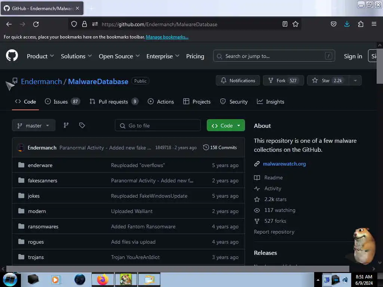Open commit message Uploaded Walliant
The height and width of the screenshot is (287, 383).
coord(132,211)
